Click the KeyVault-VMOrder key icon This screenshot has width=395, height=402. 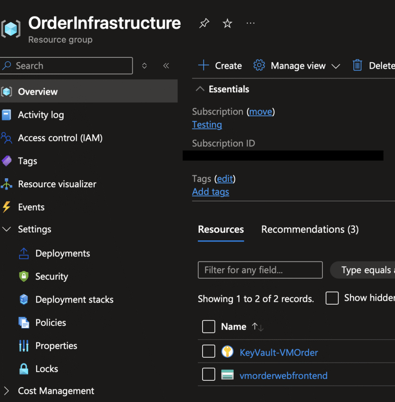[x=227, y=351]
